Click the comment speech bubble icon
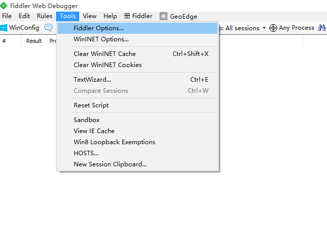The width and height of the screenshot is (327, 245). click(48, 28)
